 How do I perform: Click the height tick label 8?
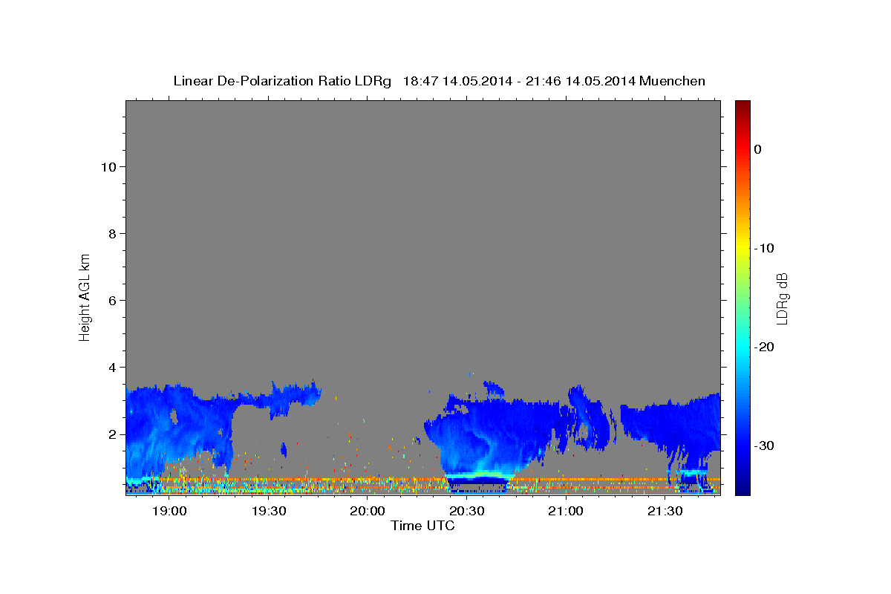tap(114, 234)
